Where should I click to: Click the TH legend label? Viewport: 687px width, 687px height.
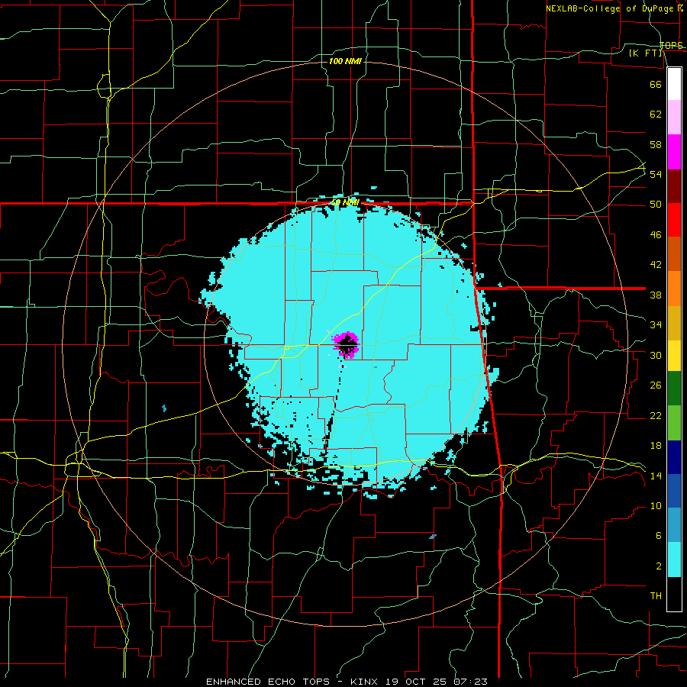pyautogui.click(x=656, y=596)
